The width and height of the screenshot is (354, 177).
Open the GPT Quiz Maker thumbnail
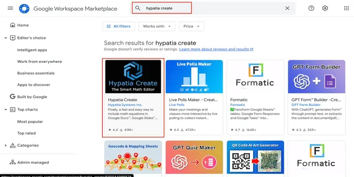click(194, 158)
